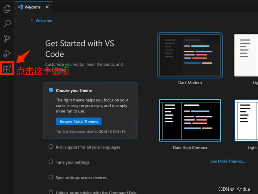Click the keyboard shortcut tip text
This screenshot has height=194, width=258.
(x=90, y=132)
